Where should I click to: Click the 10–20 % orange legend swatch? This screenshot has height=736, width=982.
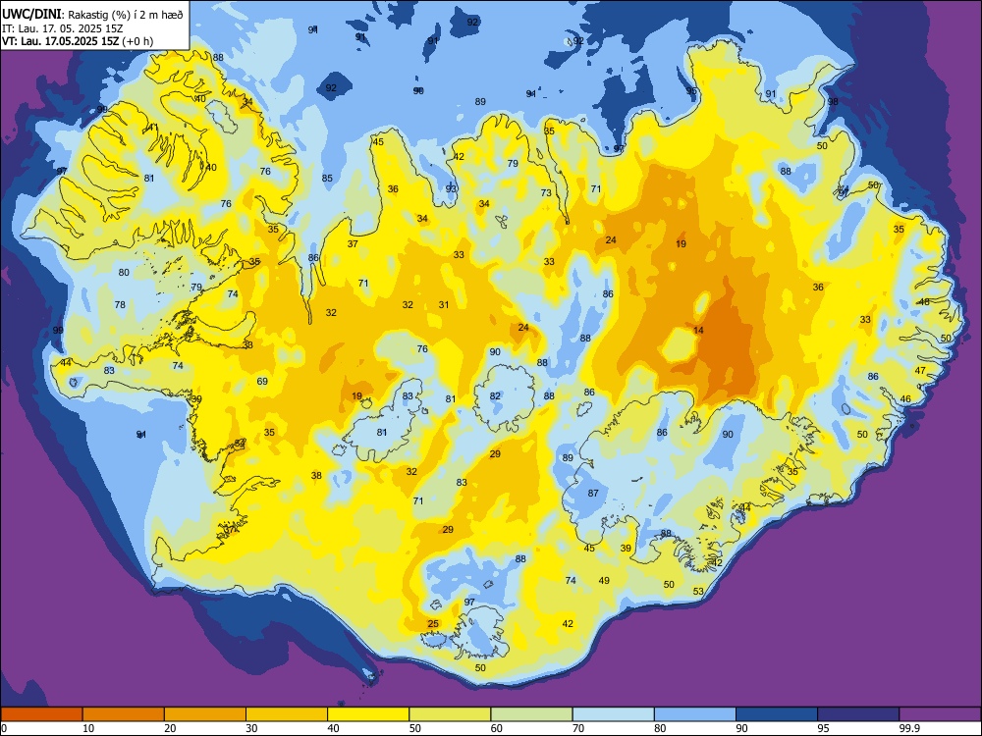(124, 714)
